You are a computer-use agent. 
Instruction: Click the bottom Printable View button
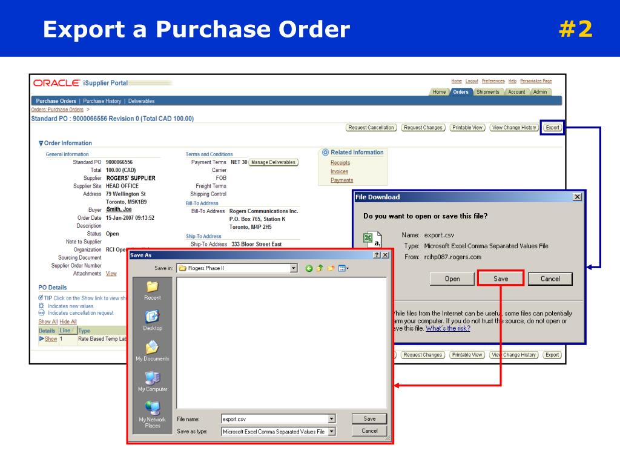click(467, 355)
